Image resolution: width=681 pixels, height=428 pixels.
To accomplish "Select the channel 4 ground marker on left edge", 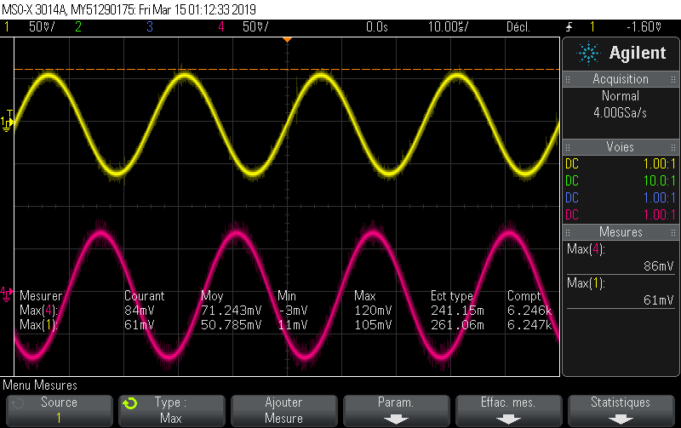I will coord(8,293).
